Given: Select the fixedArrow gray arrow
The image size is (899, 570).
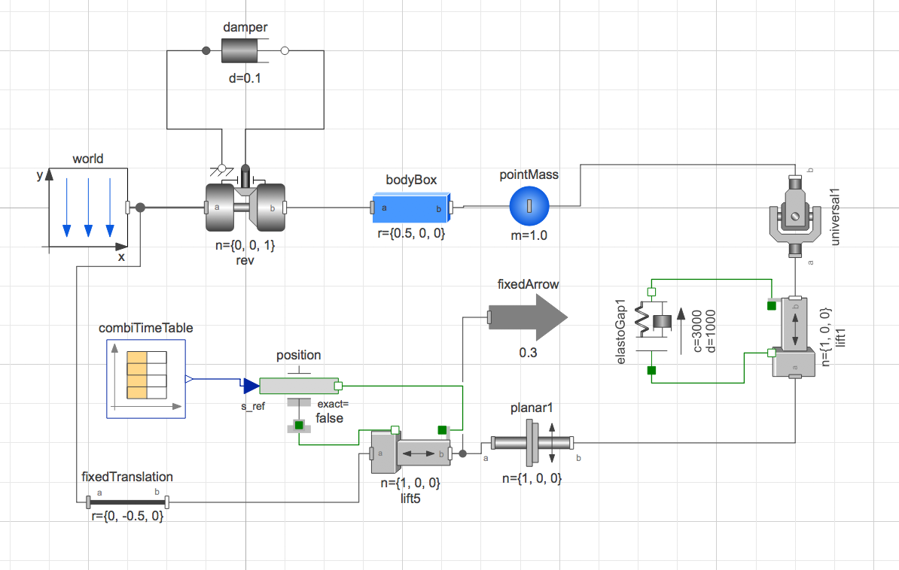Looking at the screenshot, I should pos(528,317).
